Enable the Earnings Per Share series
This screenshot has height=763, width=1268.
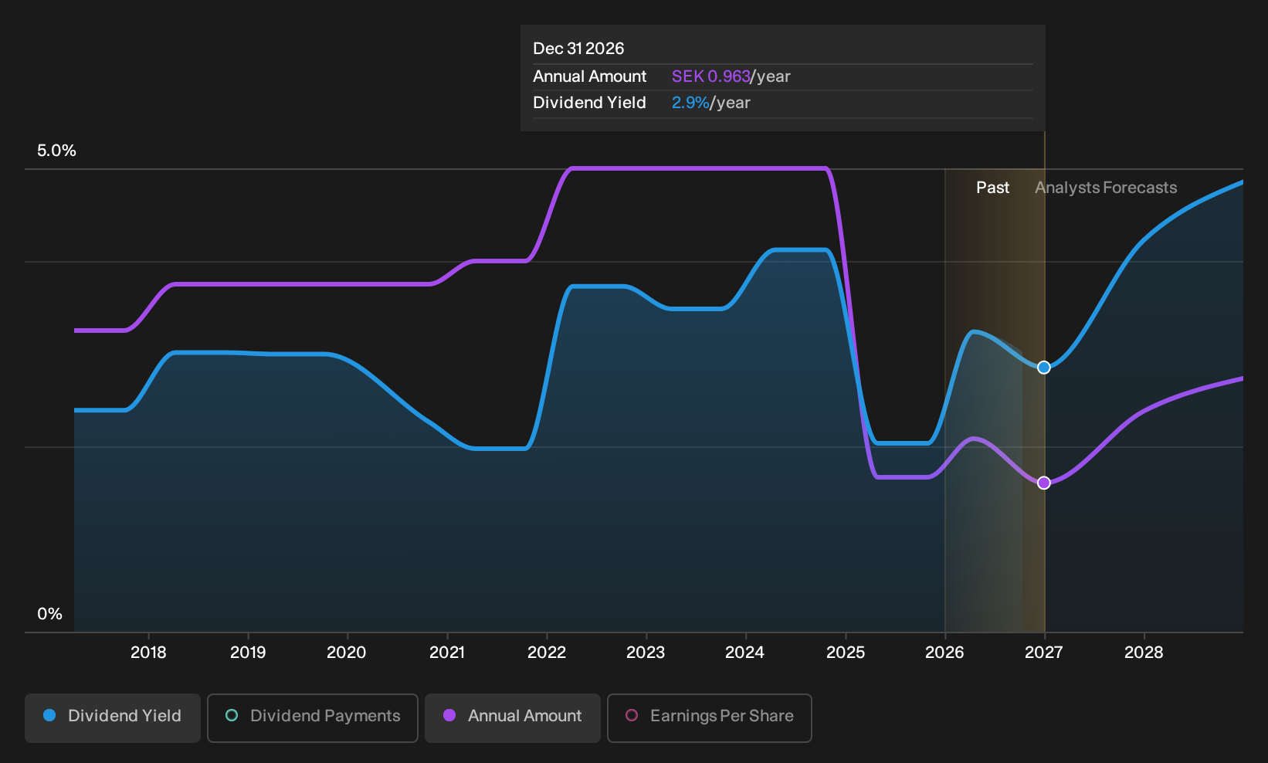710,717
